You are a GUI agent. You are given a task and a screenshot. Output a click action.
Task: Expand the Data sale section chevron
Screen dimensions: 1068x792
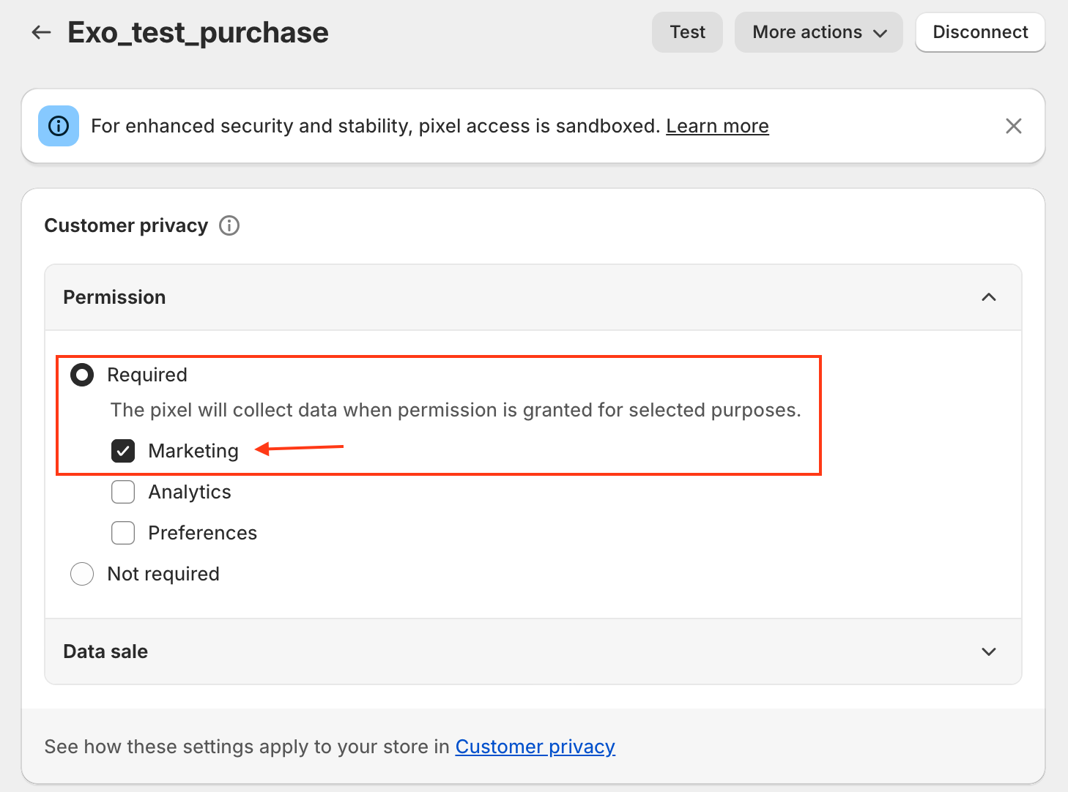[x=988, y=651]
